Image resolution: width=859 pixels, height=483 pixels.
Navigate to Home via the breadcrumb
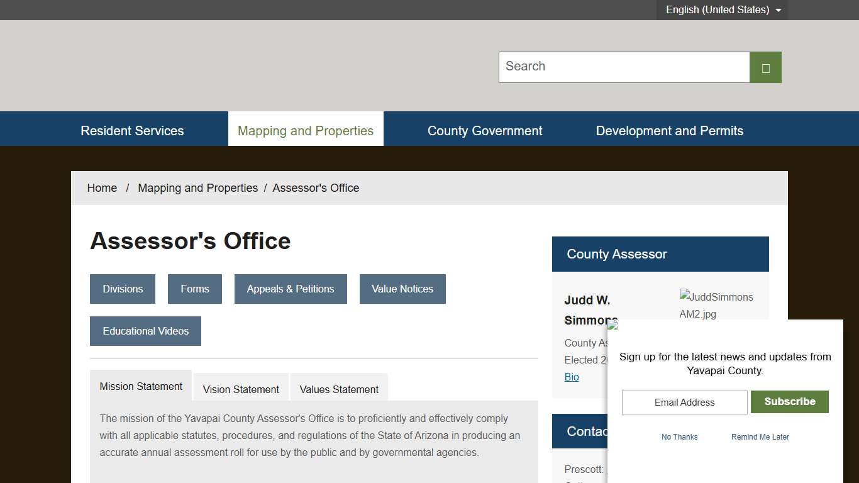point(102,187)
